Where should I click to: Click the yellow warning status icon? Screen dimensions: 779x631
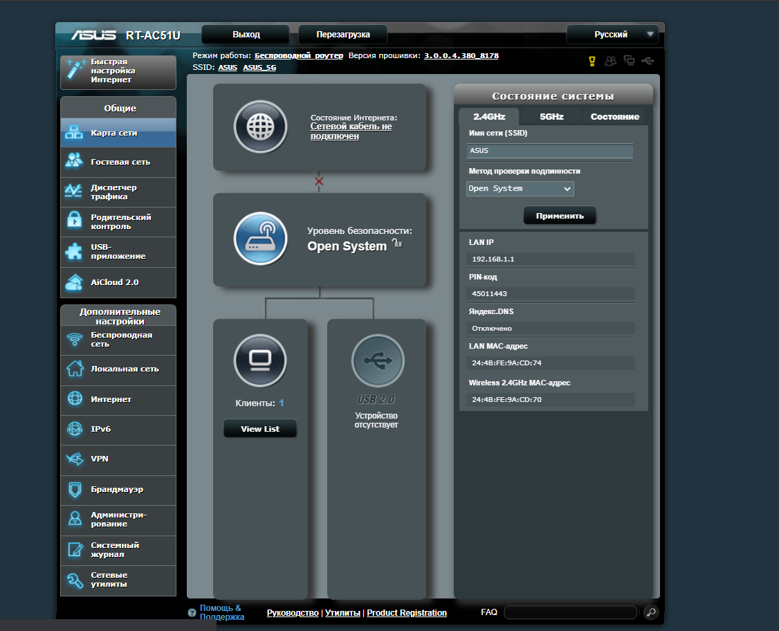[x=592, y=61]
